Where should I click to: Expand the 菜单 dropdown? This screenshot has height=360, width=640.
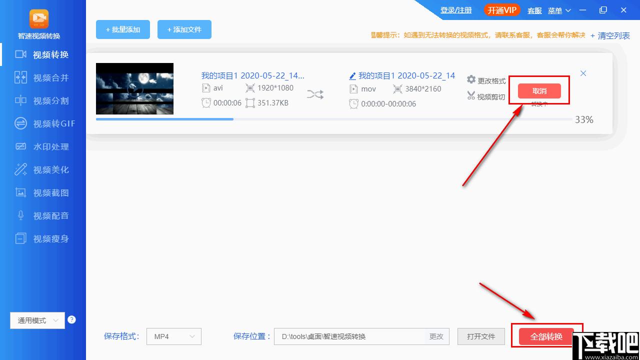(x=559, y=10)
